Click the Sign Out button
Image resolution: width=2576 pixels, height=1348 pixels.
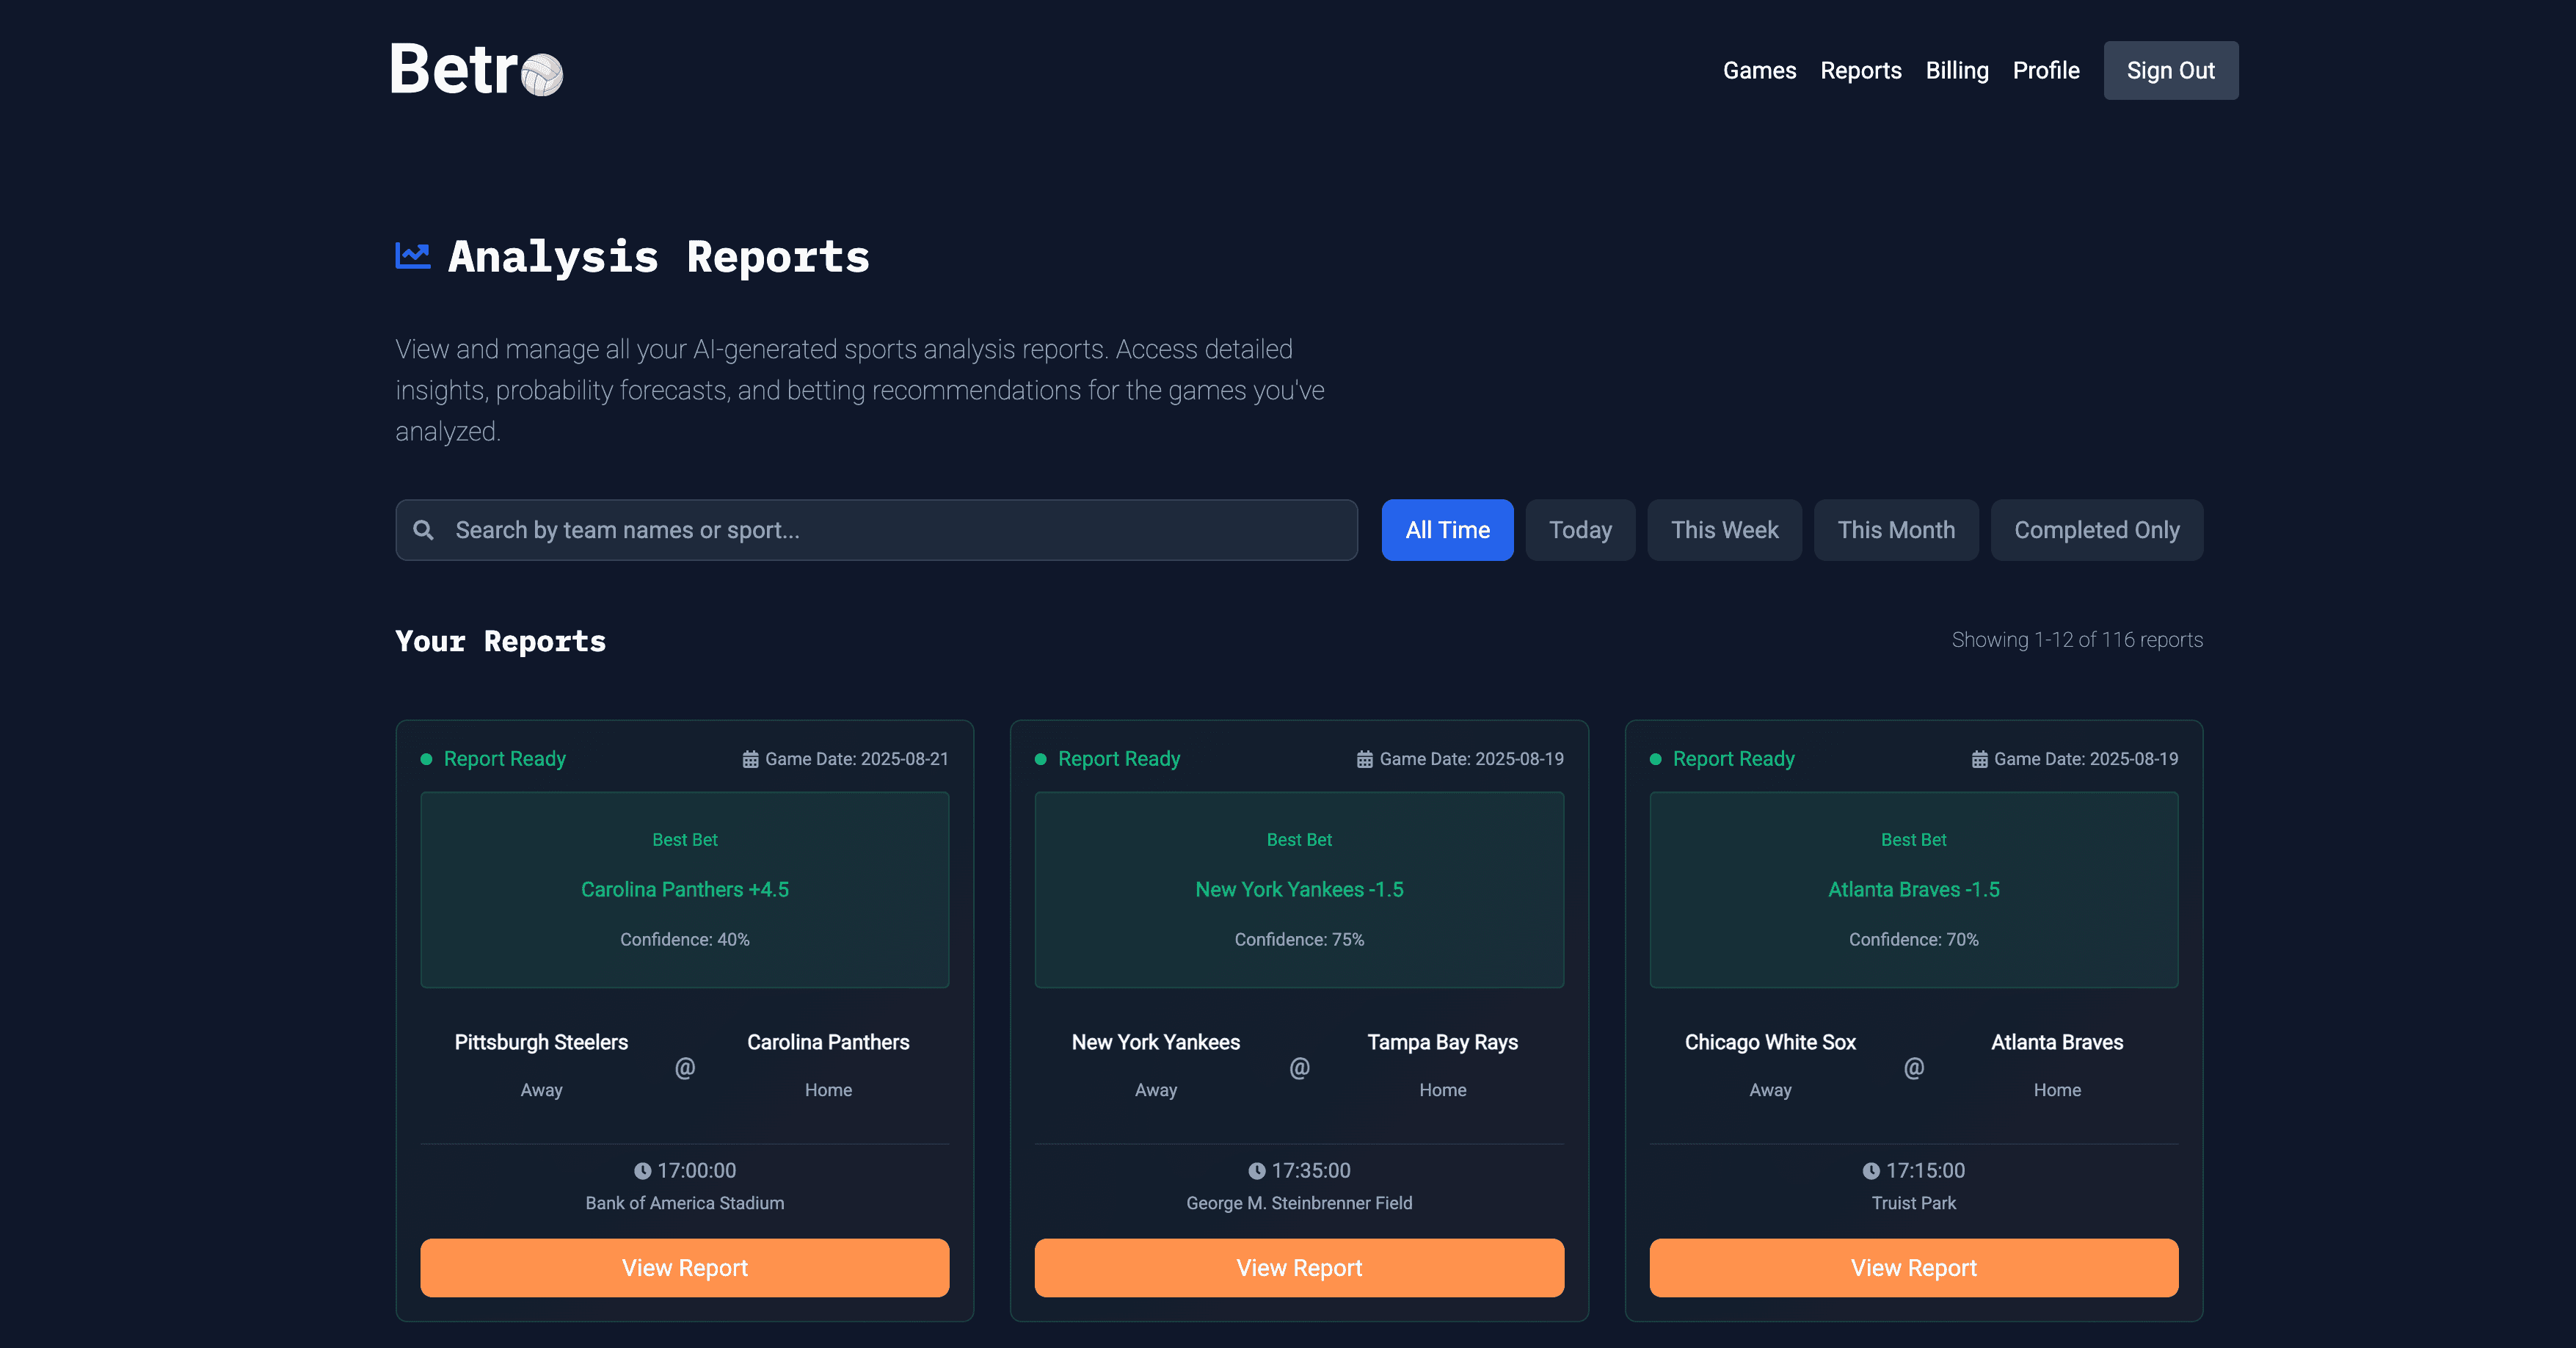pos(2170,70)
